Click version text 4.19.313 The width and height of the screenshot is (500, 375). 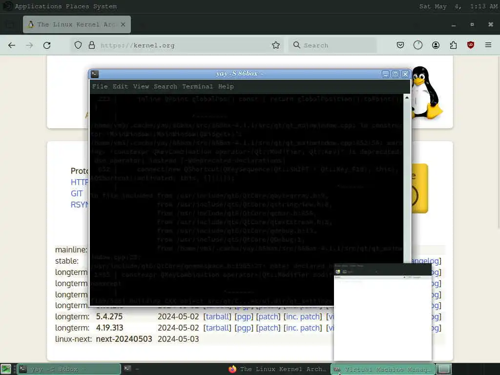click(110, 328)
